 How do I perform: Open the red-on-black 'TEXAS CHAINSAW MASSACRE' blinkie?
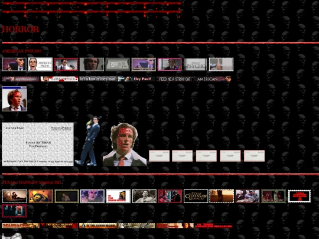click(x=213, y=225)
